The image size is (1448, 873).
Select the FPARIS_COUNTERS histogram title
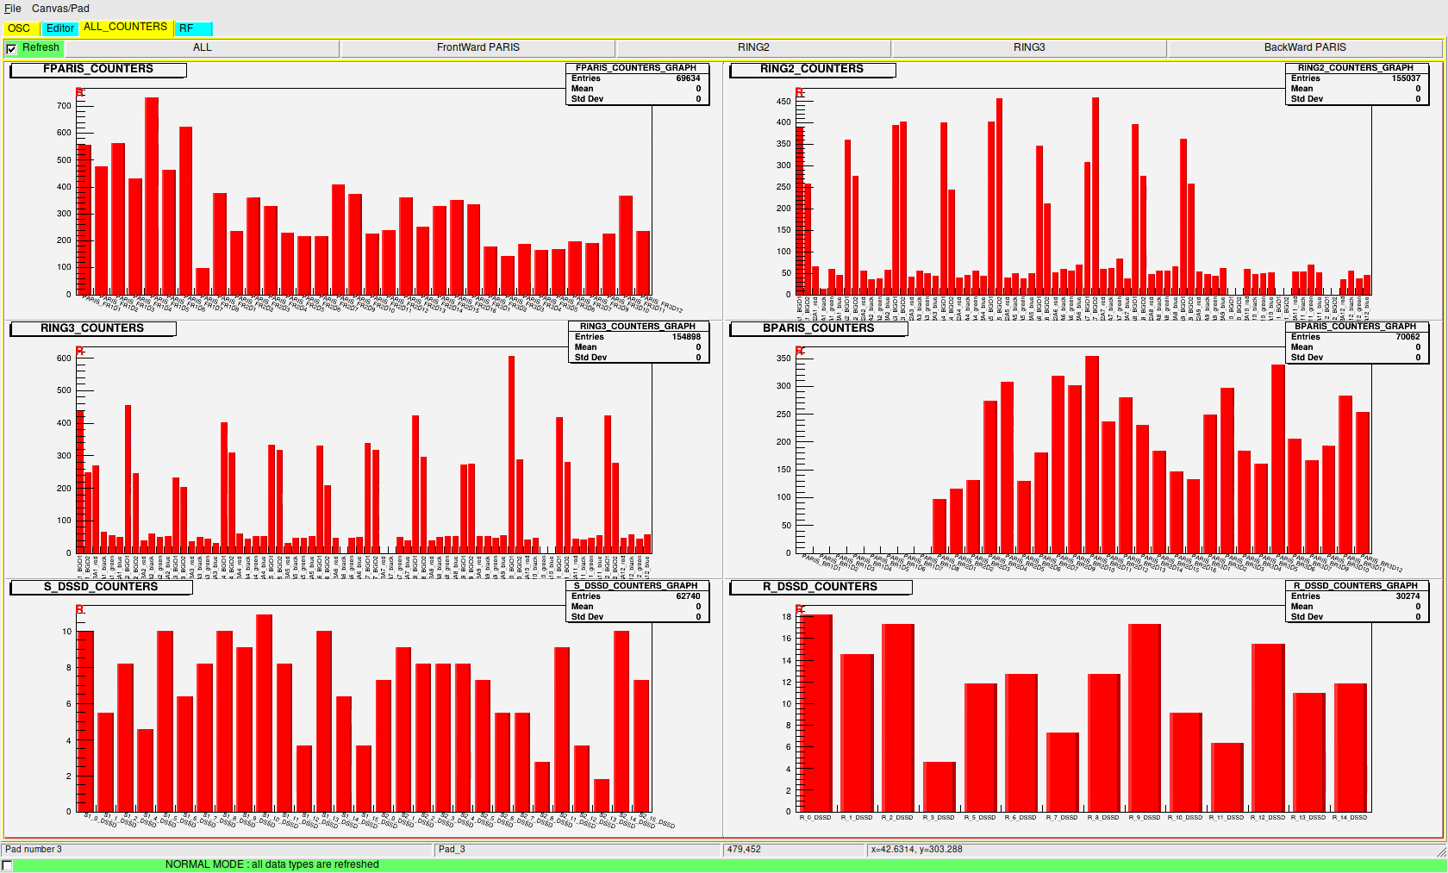coord(98,69)
